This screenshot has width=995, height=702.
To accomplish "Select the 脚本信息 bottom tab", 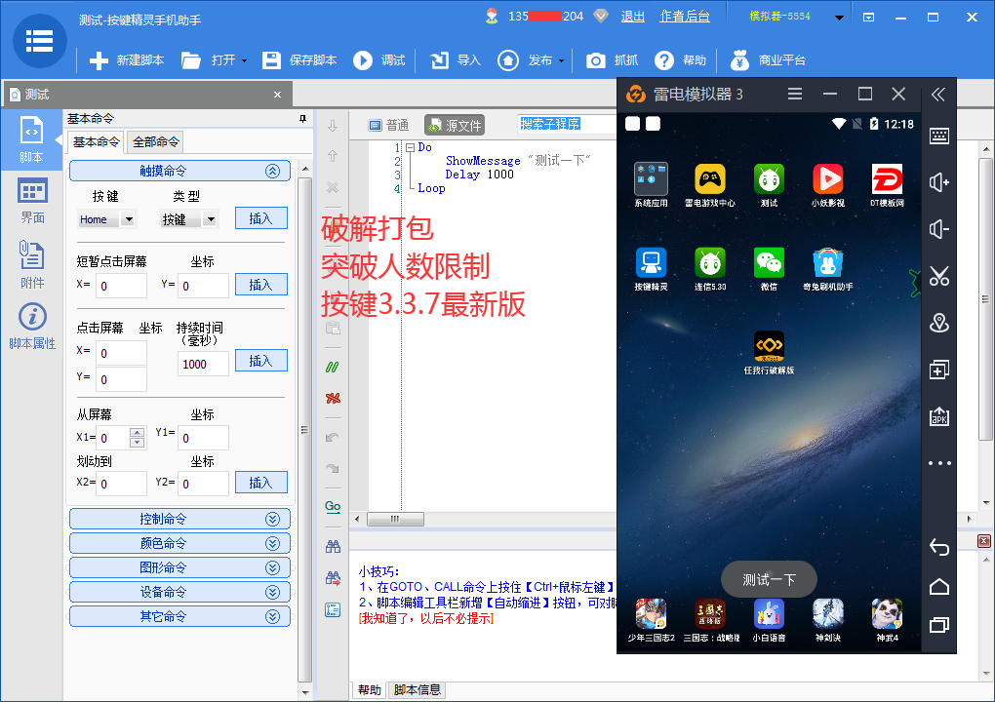I will [417, 690].
